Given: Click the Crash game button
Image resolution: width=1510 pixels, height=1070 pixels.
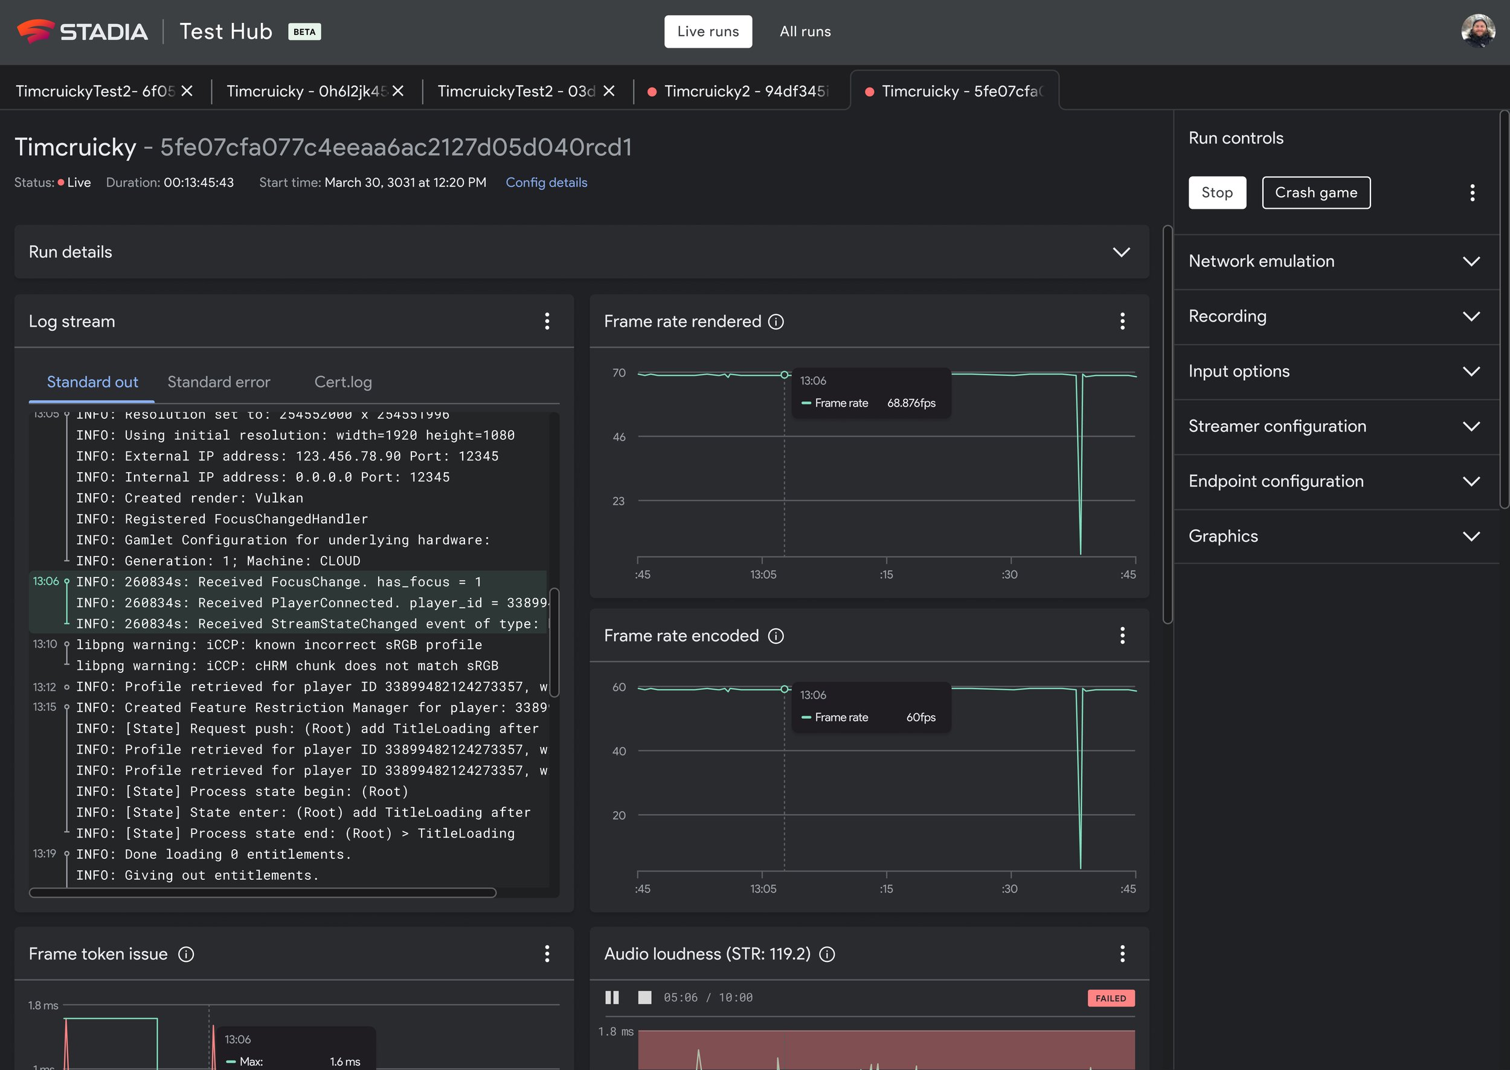Looking at the screenshot, I should click(1316, 193).
